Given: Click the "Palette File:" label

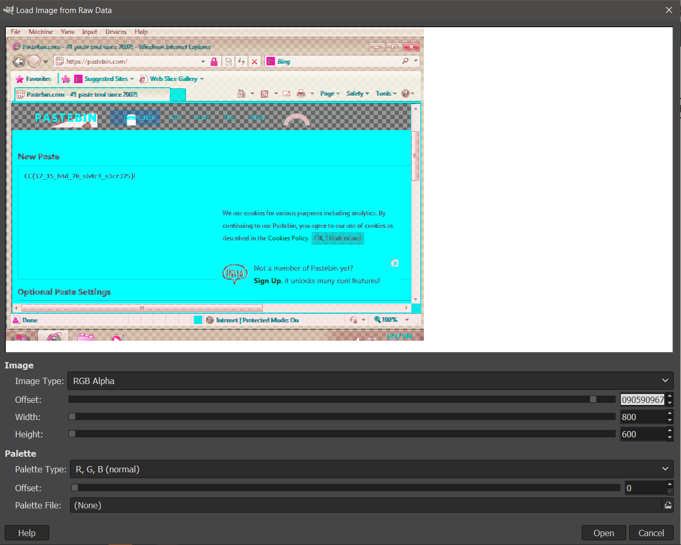Looking at the screenshot, I should 38,505.
